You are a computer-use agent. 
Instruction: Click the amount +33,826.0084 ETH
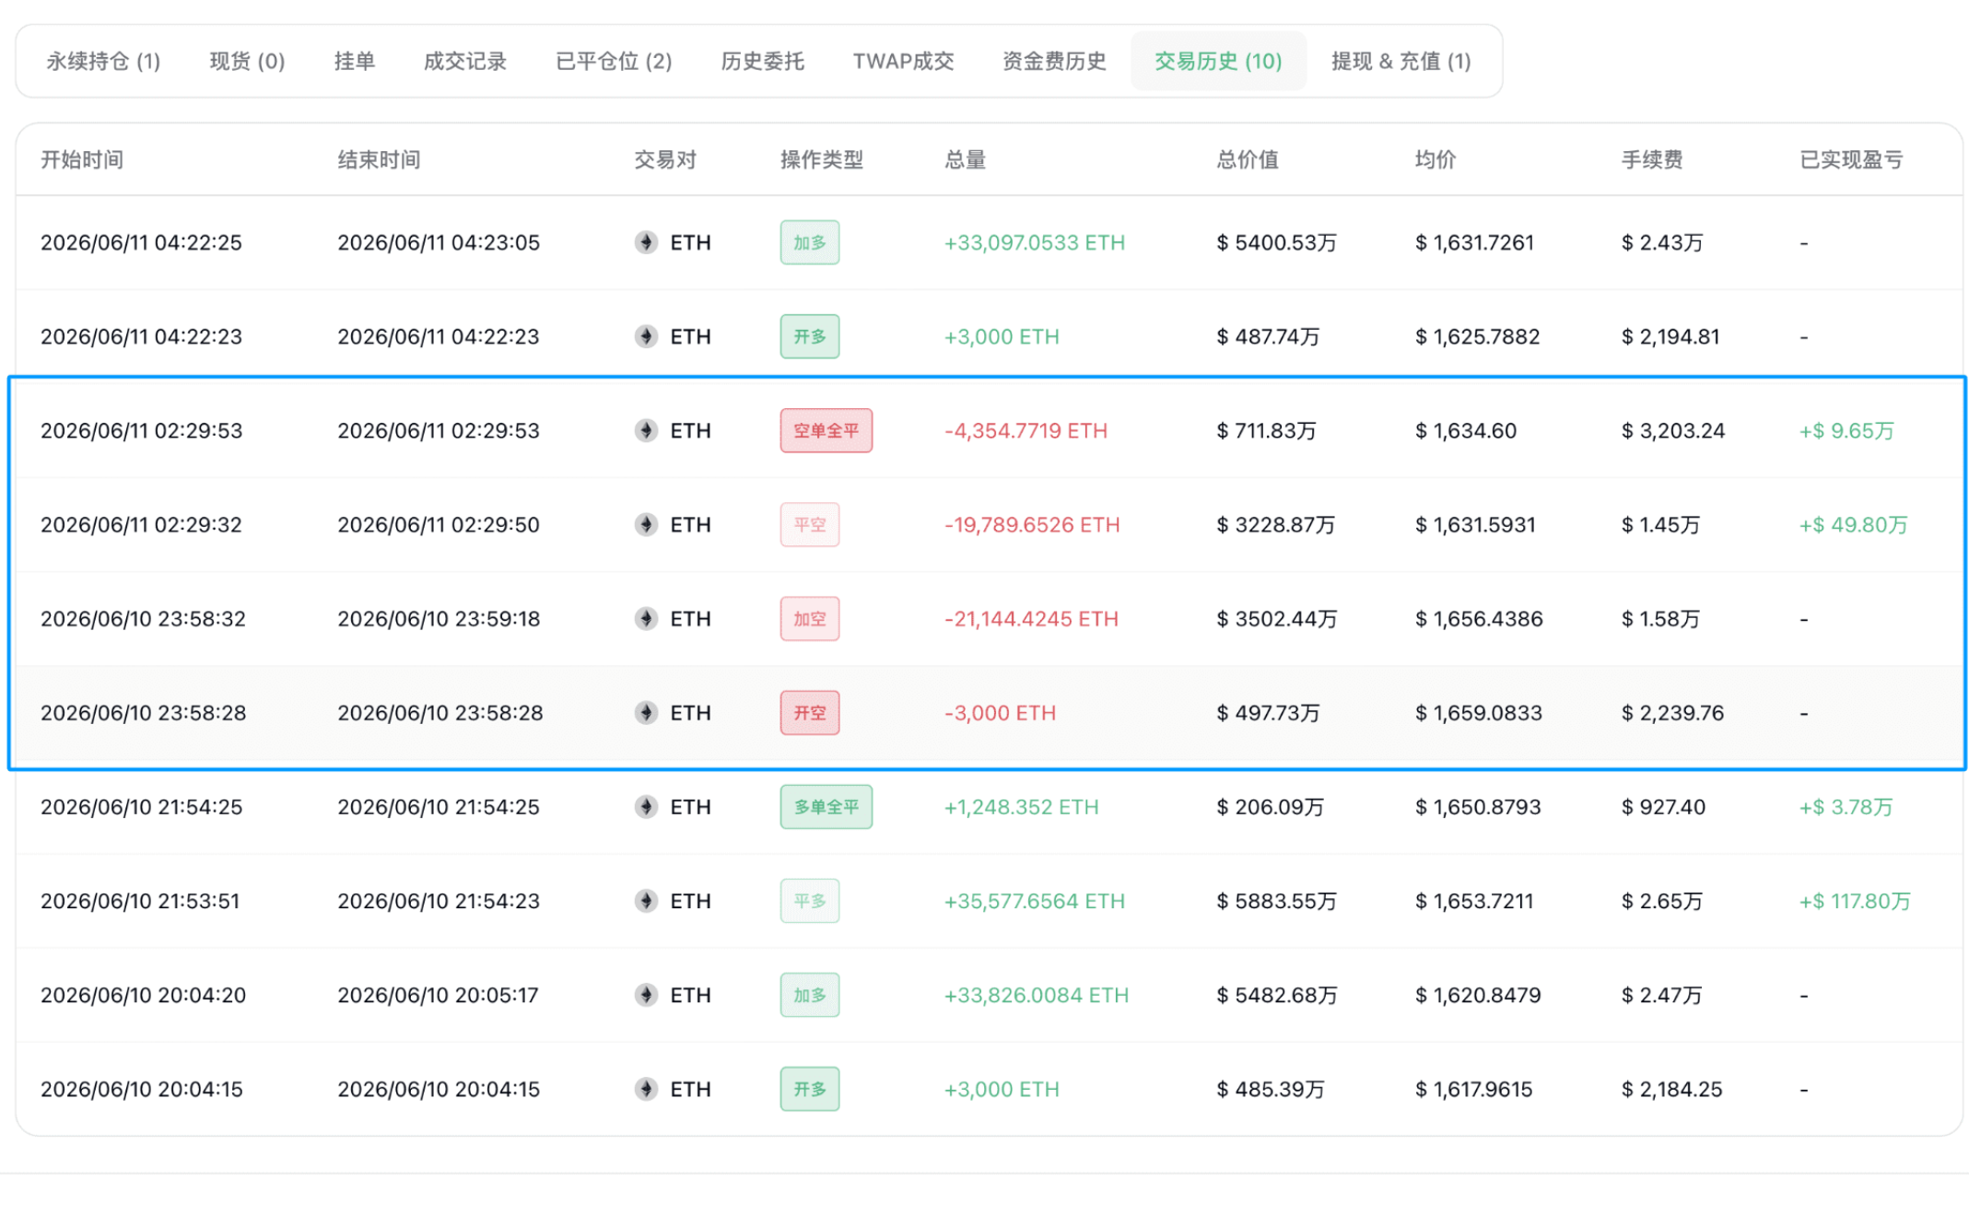pos(1037,994)
